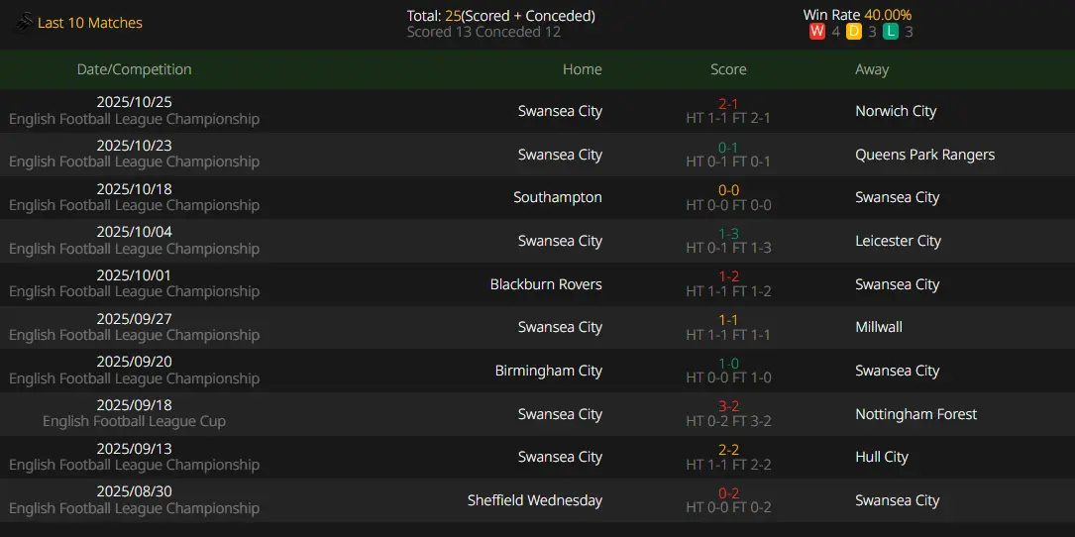Select Hull City away team
The image size is (1075, 537).
pyautogui.click(x=882, y=457)
